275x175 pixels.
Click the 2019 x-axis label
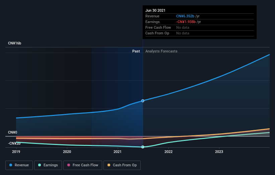[x=16, y=152]
